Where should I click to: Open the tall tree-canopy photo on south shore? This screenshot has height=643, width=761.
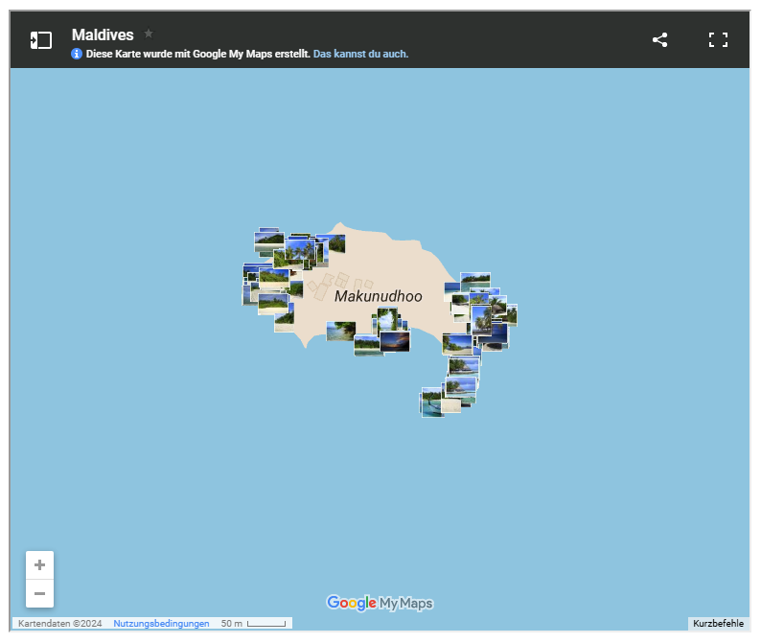[x=387, y=318]
